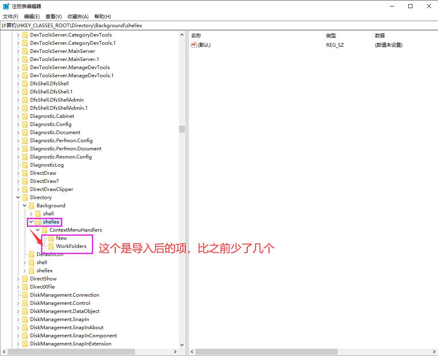Click the tree pane's up scroll arrow
Viewport: 438px width, 356px height.
pyautogui.click(x=182, y=35)
